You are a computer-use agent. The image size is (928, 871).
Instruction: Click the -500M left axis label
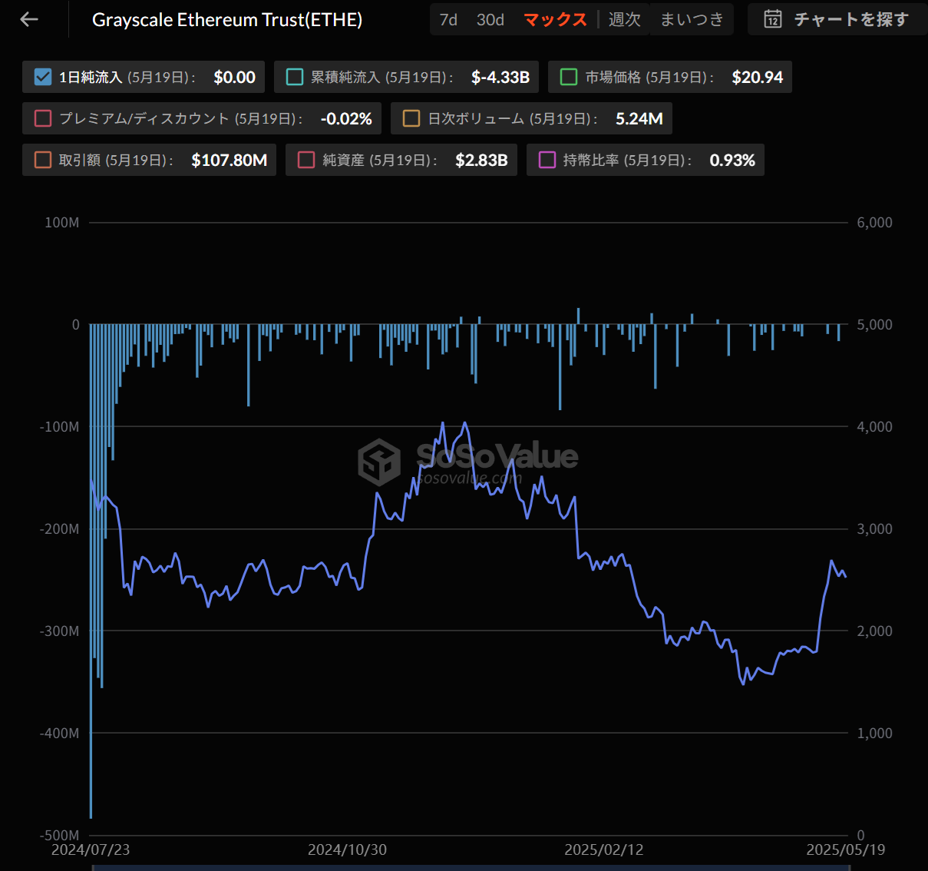point(60,835)
